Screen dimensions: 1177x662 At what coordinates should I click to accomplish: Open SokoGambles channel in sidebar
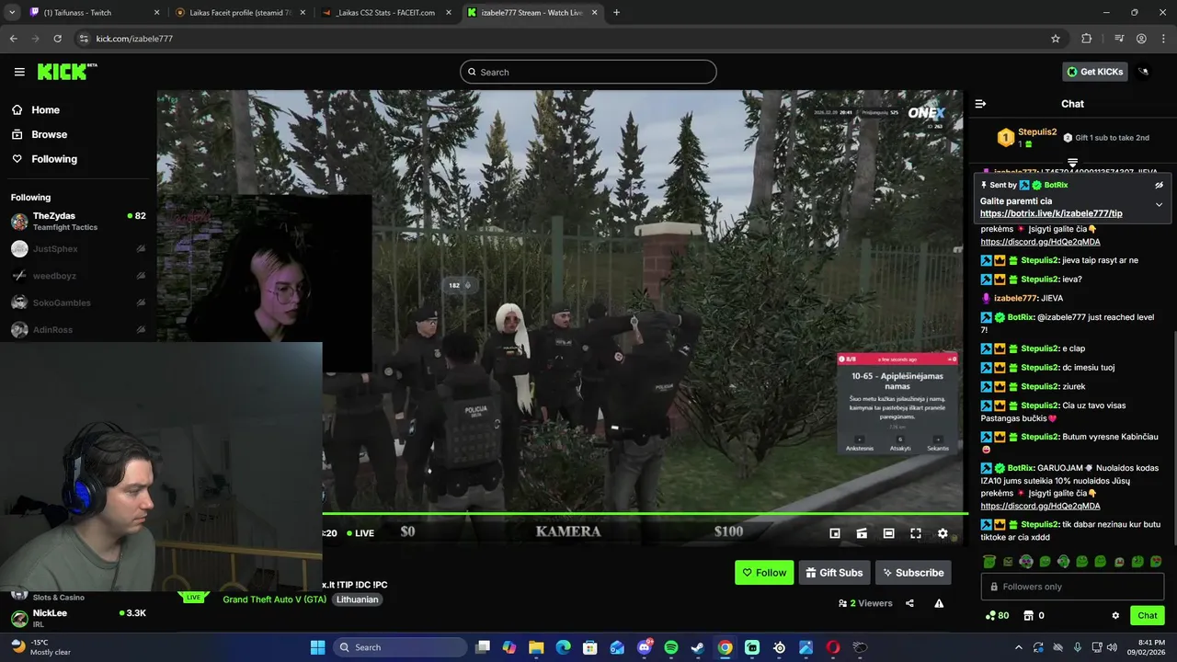78,302
